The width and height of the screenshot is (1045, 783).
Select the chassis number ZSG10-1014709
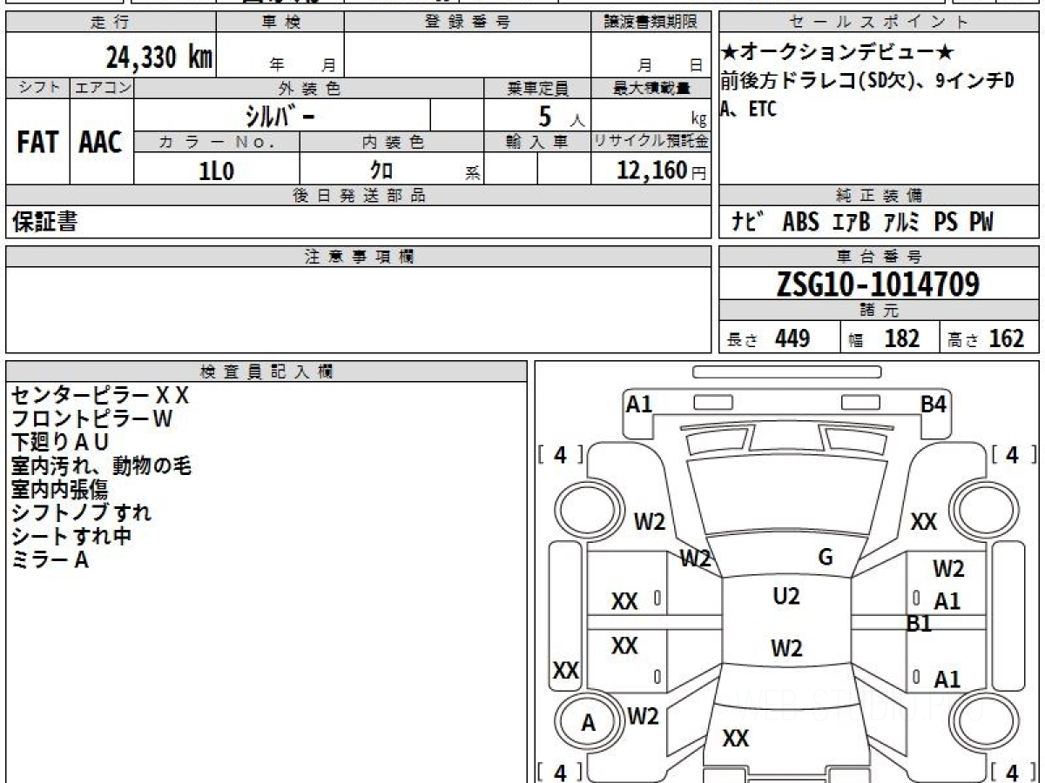tap(878, 284)
